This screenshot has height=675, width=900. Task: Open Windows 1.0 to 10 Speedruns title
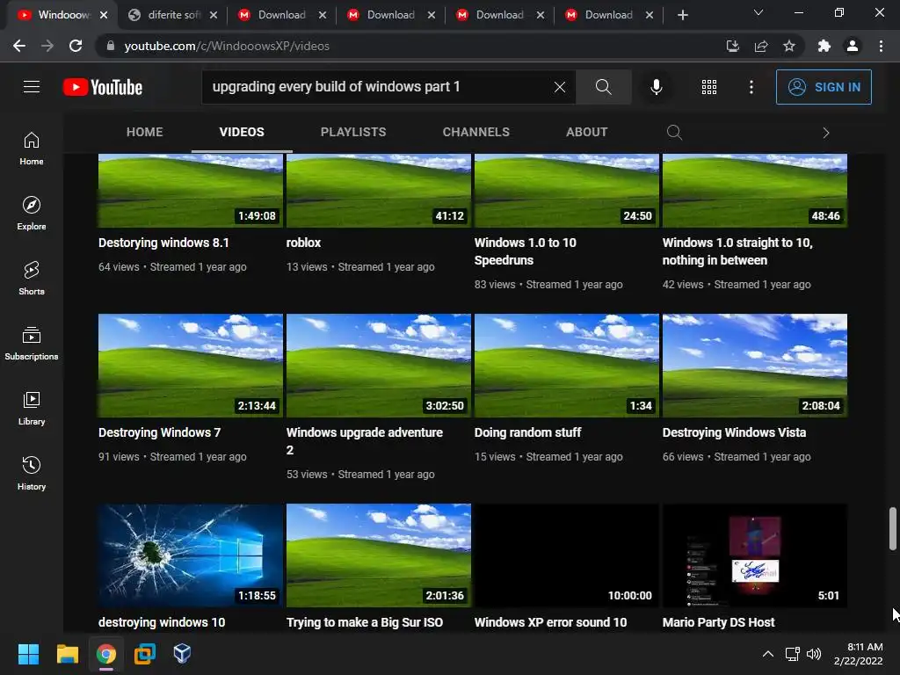[x=526, y=251]
